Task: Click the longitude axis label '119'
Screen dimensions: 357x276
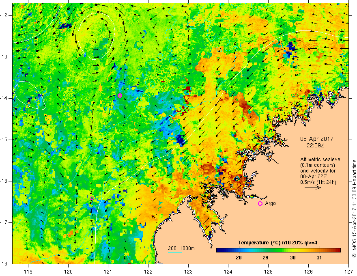Action: 28,272
